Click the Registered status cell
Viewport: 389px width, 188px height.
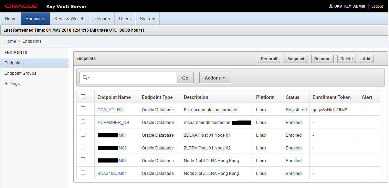coord(296,109)
